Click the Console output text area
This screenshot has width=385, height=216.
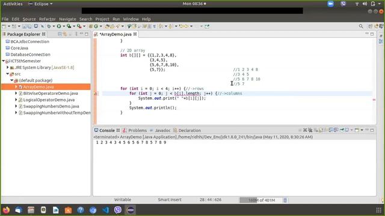(x=234, y=168)
